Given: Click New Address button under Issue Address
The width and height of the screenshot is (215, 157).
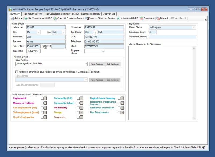Looking at the screenshot, I should [x=97, y=64].
